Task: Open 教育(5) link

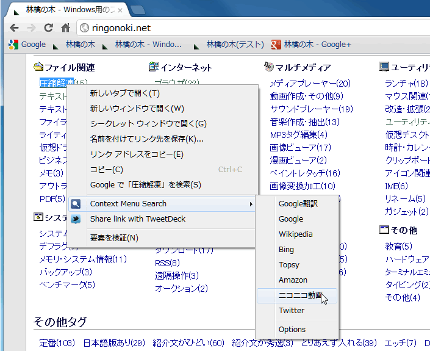Action: pos(398,247)
